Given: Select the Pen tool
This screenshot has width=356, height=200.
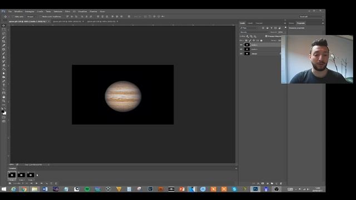Looking at the screenshot, I should [x=4, y=81].
